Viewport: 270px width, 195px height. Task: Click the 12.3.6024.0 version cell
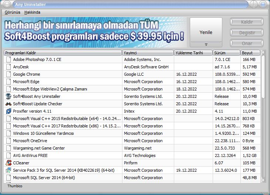226,170
